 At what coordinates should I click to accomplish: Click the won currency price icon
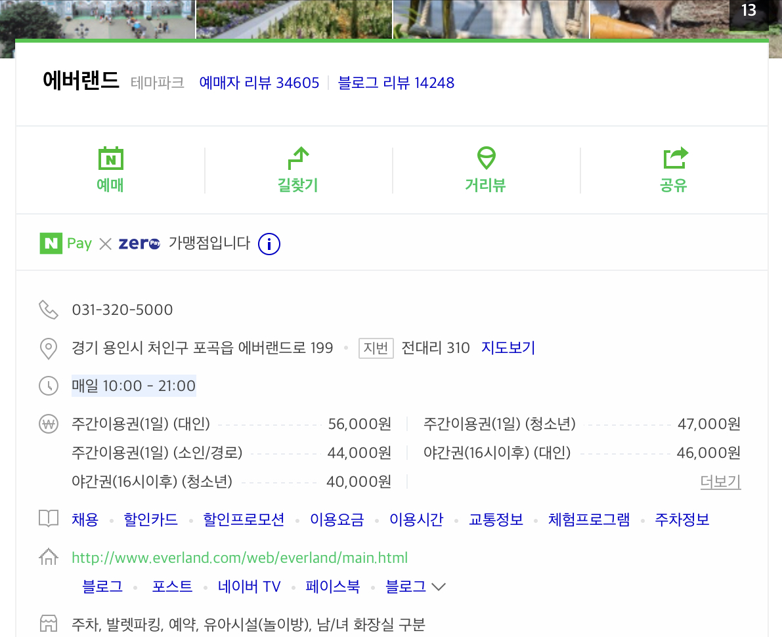coord(49,424)
